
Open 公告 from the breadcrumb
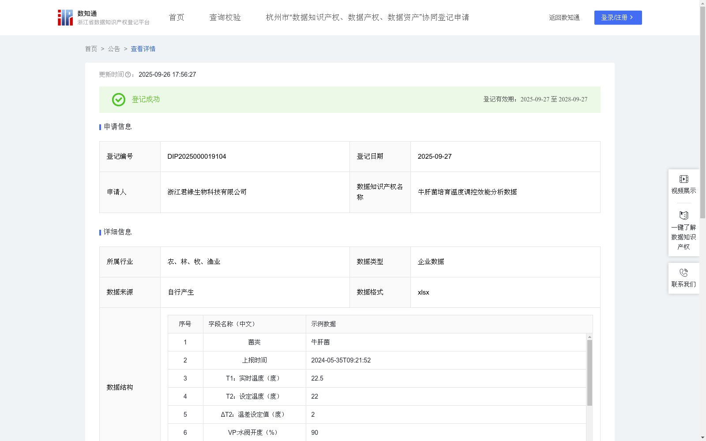pyautogui.click(x=114, y=49)
